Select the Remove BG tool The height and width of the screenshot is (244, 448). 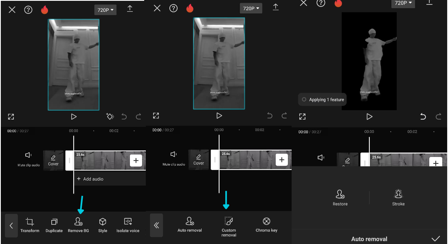point(78,225)
